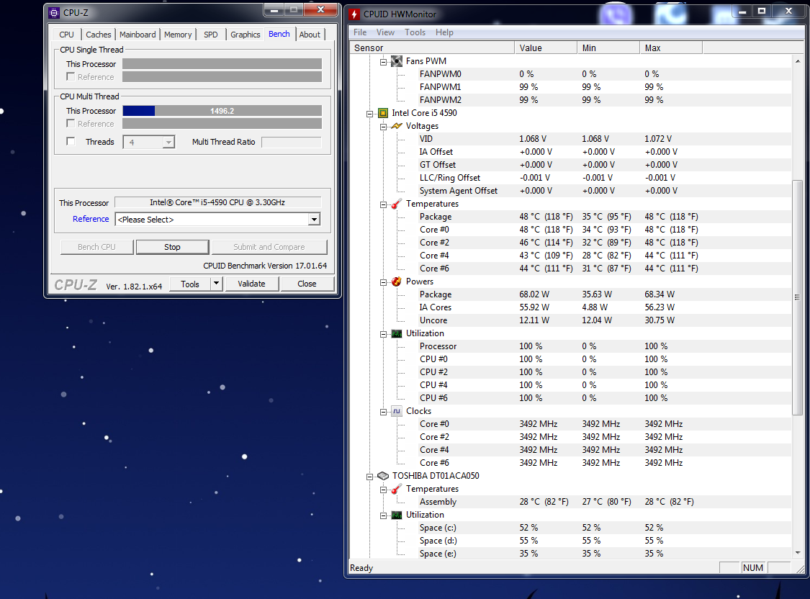
Task: Switch to the SPD tab
Action: (x=211, y=35)
